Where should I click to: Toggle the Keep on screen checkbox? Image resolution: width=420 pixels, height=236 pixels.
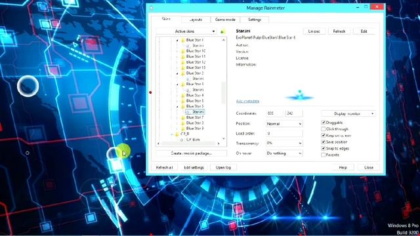pyautogui.click(x=324, y=136)
